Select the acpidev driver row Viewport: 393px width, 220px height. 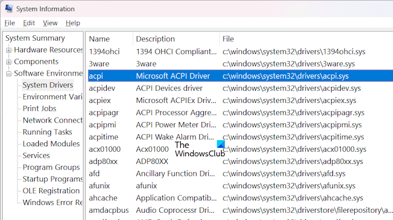point(240,88)
